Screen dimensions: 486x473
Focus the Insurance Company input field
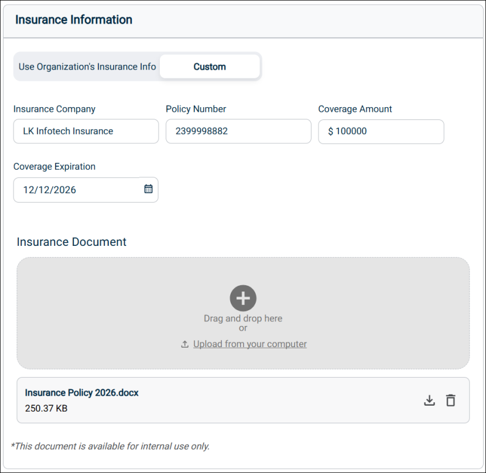click(86, 131)
